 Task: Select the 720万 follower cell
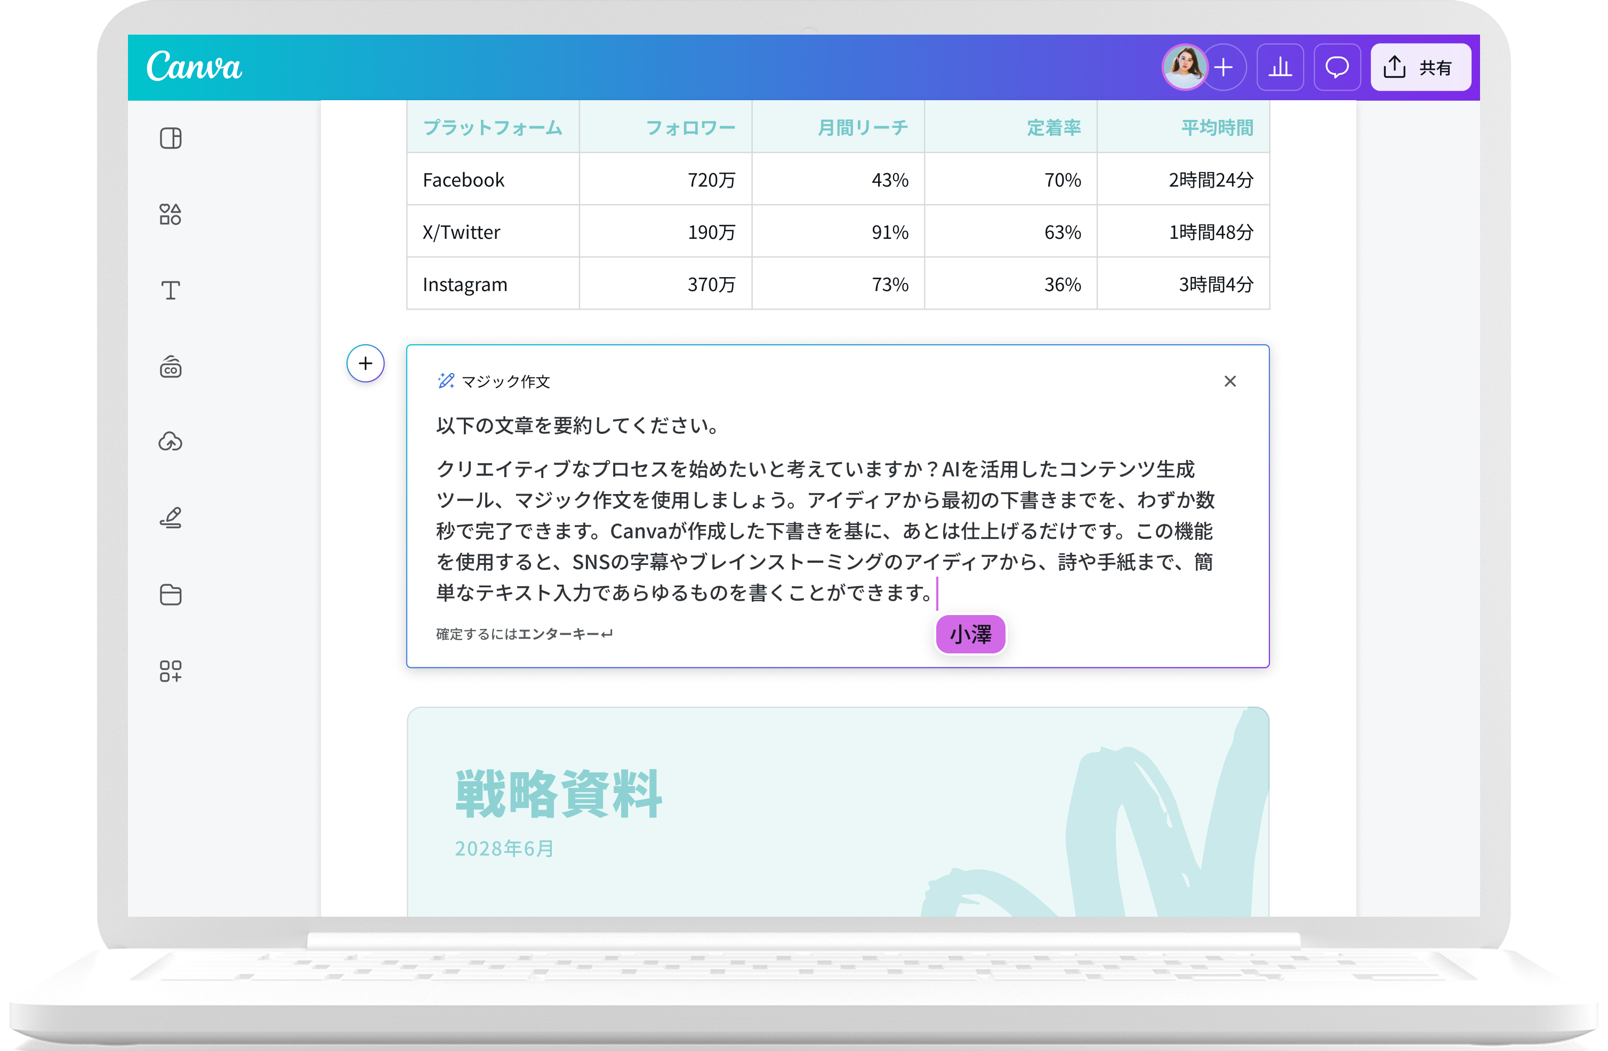[x=665, y=180]
